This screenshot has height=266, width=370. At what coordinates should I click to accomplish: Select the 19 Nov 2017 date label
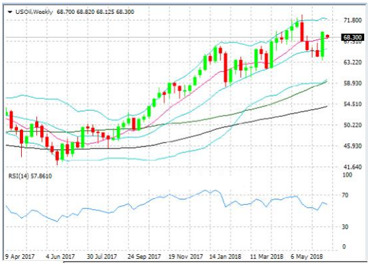point(186,256)
